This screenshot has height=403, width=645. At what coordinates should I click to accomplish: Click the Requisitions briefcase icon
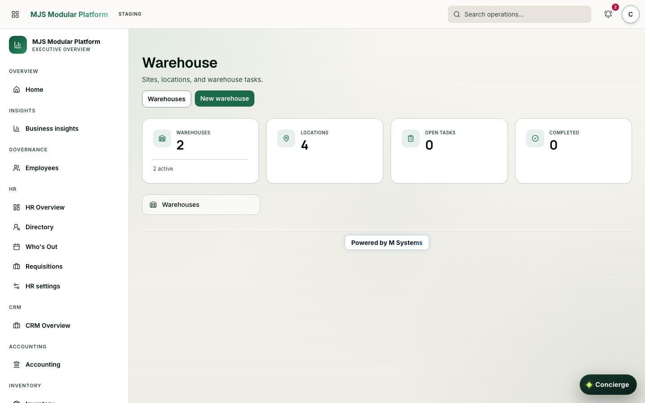(x=17, y=266)
